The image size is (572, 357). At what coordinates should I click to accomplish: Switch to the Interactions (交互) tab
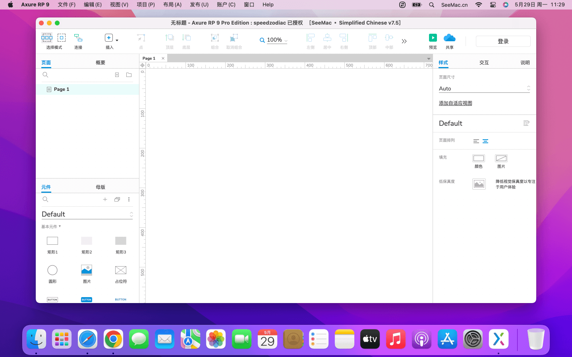[484, 63]
